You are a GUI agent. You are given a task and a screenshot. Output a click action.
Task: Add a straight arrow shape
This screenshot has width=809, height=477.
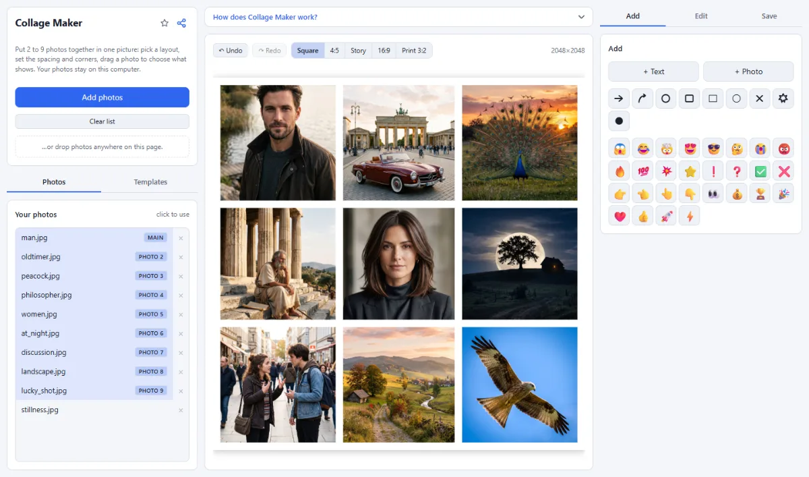(x=618, y=99)
